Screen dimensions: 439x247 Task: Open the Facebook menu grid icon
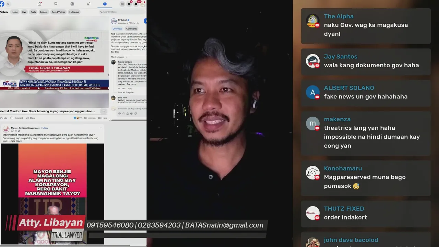122,4
